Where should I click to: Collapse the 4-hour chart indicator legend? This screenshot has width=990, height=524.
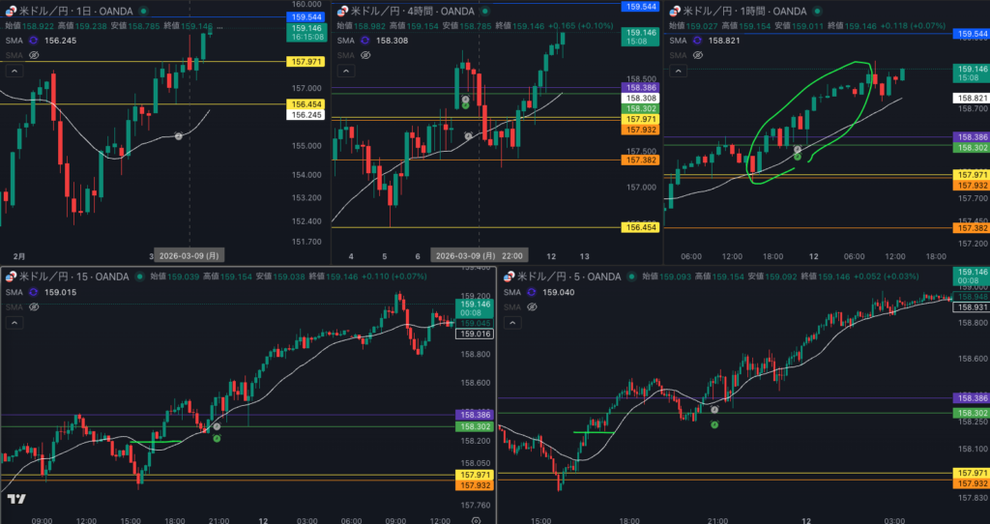pos(346,71)
